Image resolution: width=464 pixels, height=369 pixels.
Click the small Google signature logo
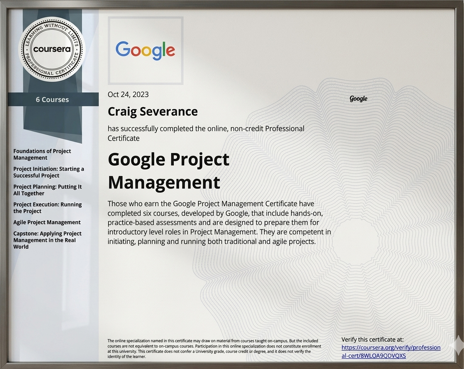[358, 99]
